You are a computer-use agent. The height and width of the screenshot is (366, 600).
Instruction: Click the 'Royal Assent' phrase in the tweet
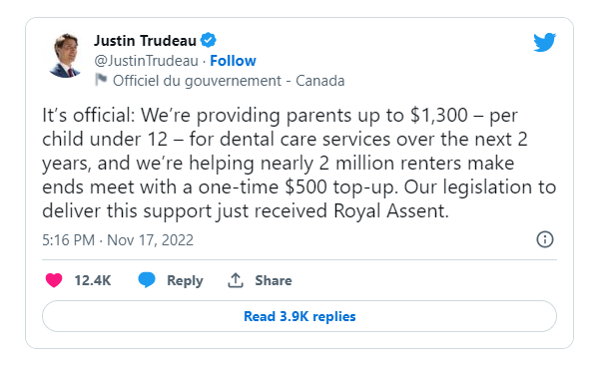point(390,210)
